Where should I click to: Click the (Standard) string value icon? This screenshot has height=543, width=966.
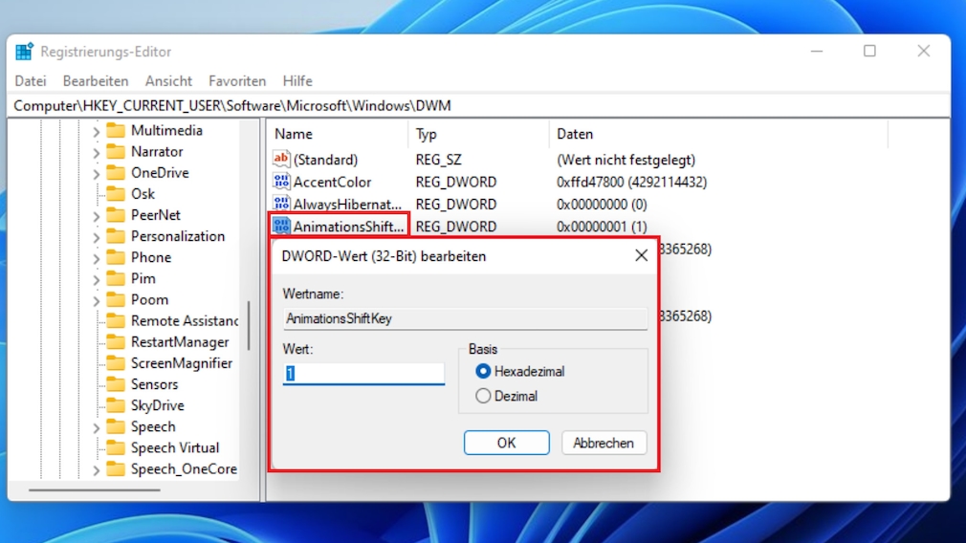pos(281,159)
